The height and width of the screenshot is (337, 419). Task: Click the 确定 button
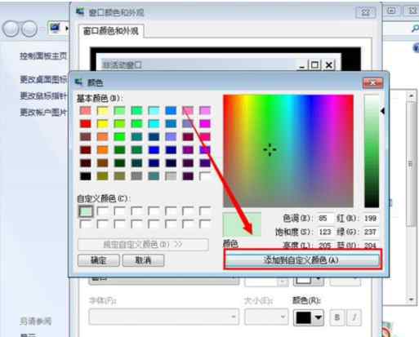pos(99,260)
